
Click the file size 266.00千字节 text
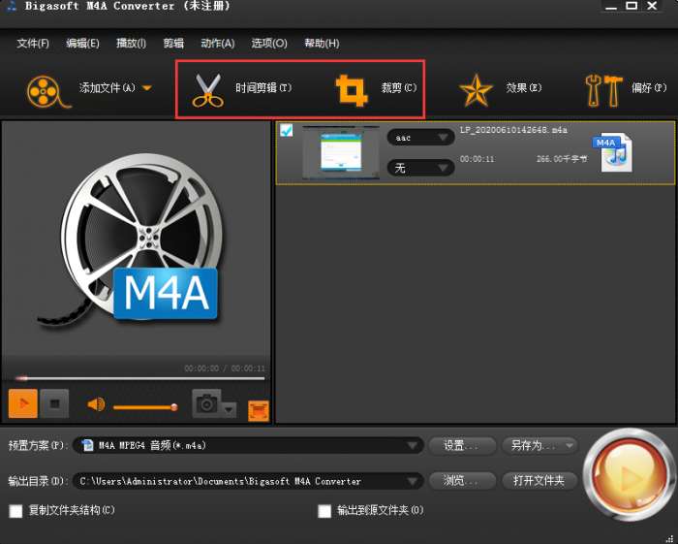click(x=562, y=159)
